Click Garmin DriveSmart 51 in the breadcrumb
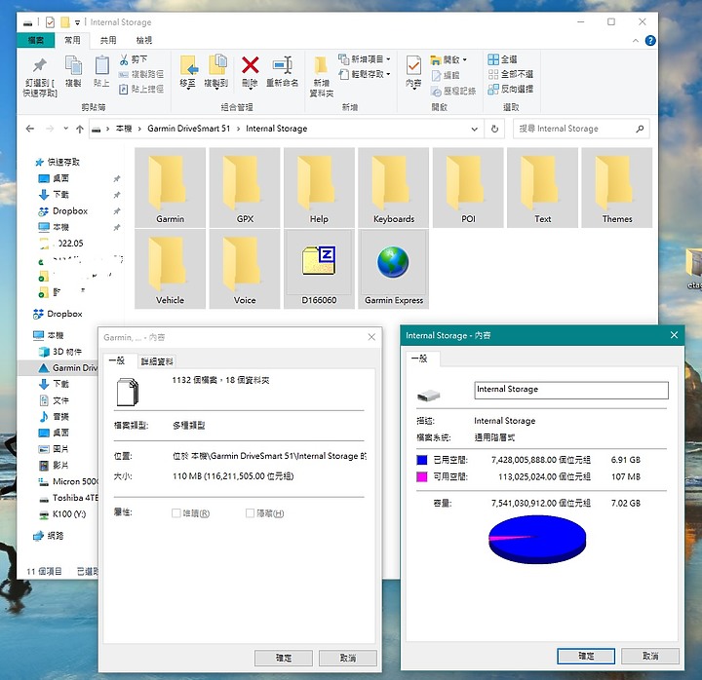Screen dimensions: 702x680 (188, 129)
